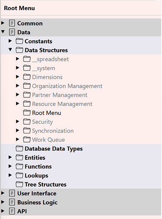Screen dimensions: 162x219
Task: Select the Organization Management label
Action: click(67, 86)
